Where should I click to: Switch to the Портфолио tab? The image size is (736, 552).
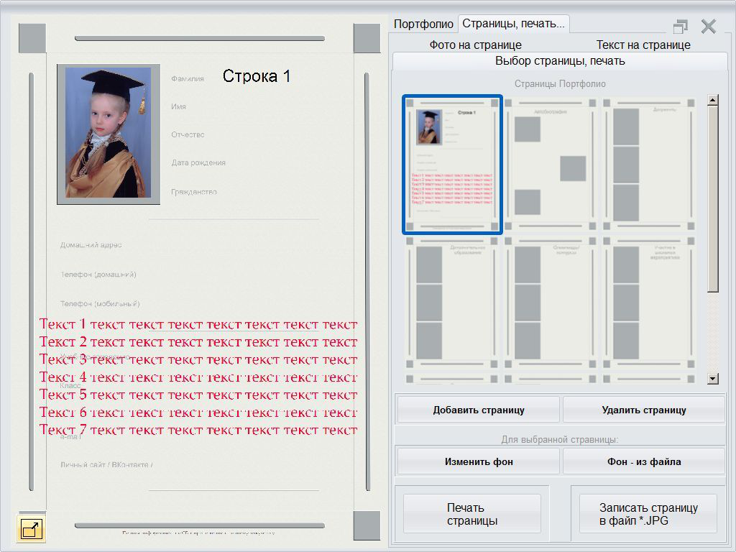(x=423, y=24)
